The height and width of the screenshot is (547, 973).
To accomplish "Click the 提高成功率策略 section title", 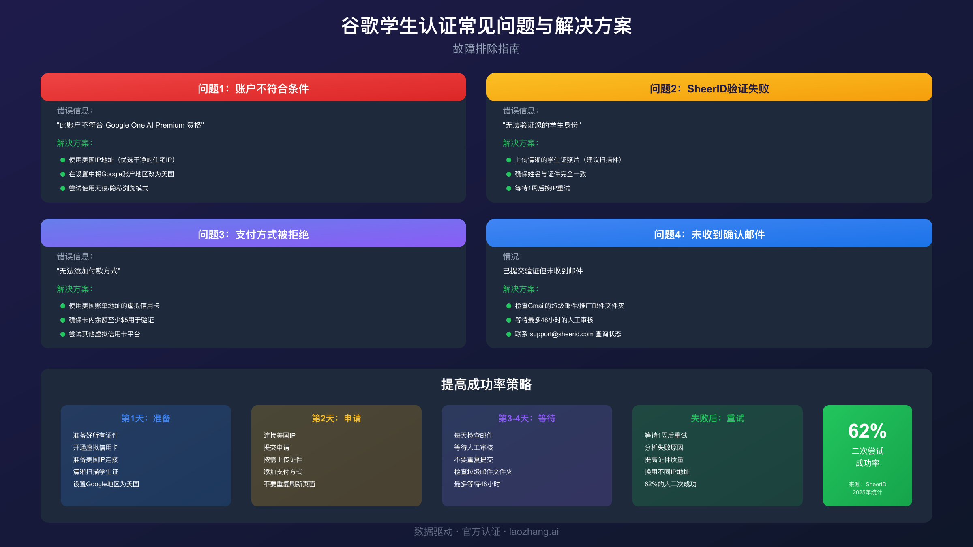I will [486, 385].
